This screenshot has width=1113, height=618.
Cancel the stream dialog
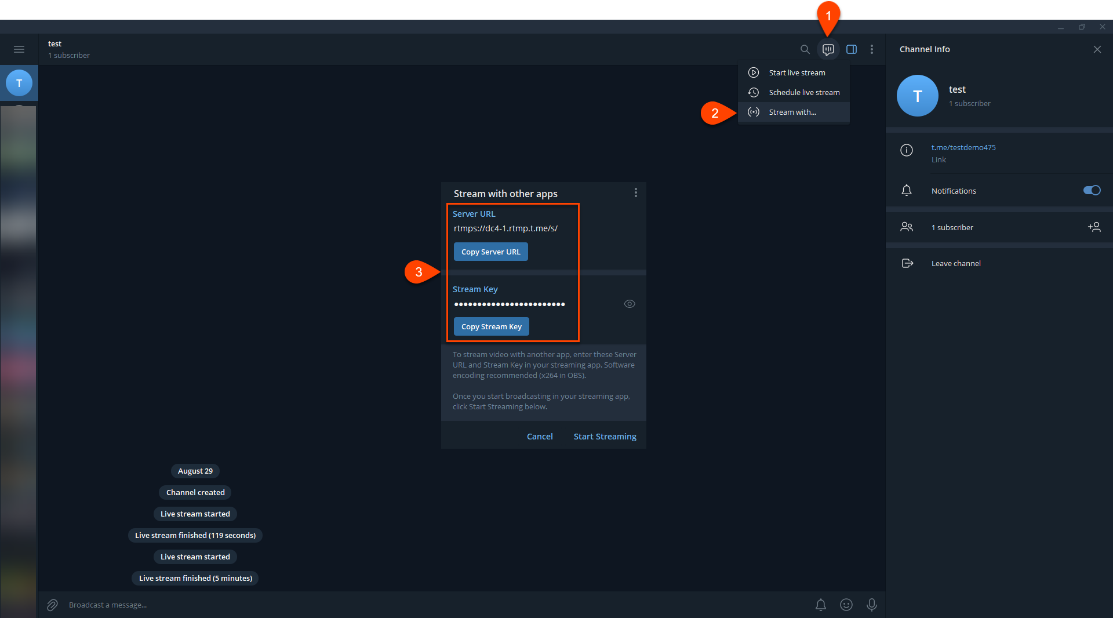[540, 436]
